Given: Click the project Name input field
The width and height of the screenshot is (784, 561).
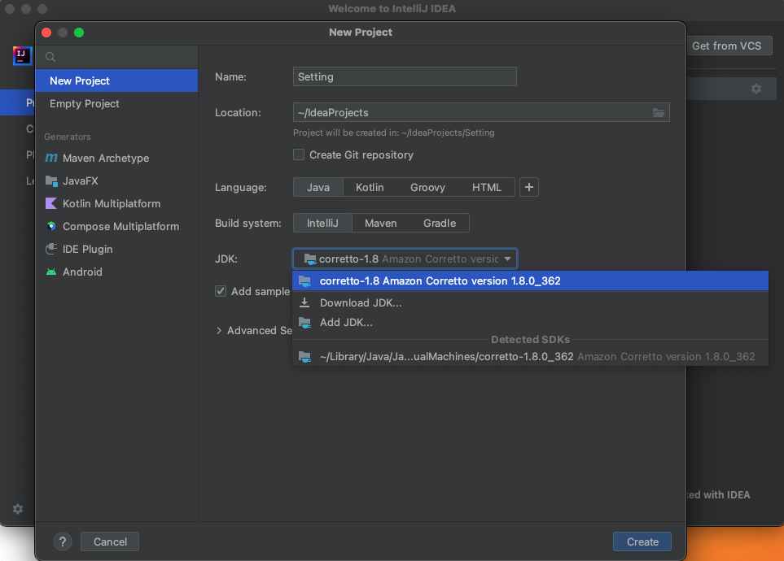Looking at the screenshot, I should pos(405,76).
